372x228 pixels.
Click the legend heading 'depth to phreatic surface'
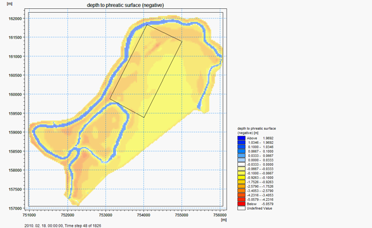coord(256,129)
